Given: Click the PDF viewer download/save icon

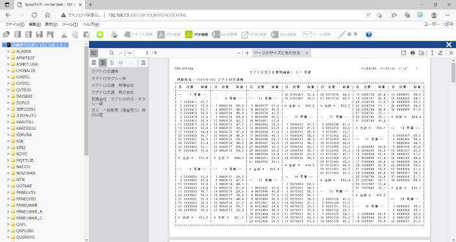Looking at the screenshot, I should point(422,53).
